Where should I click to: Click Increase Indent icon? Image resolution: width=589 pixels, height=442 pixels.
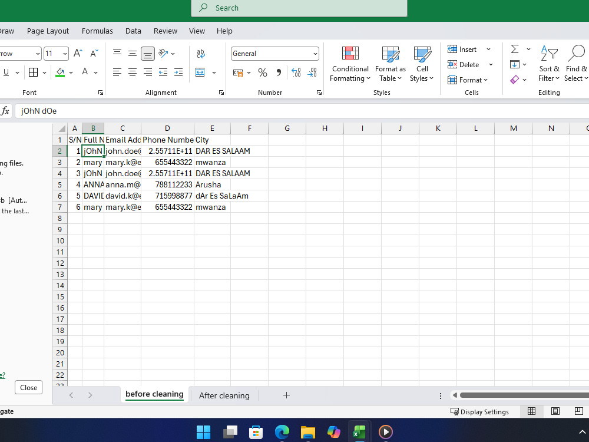(x=178, y=72)
